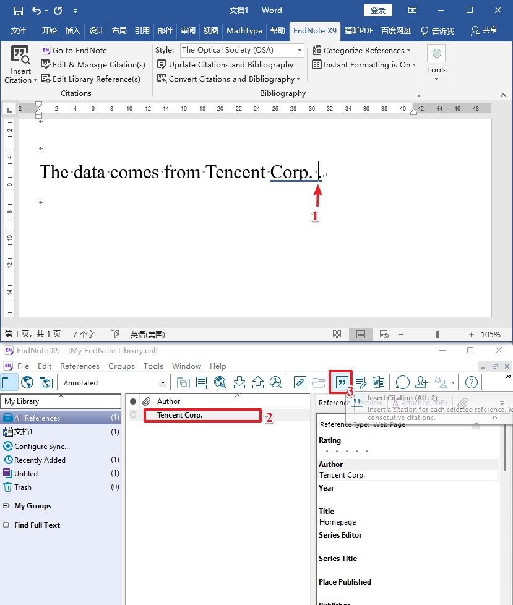The width and height of the screenshot is (513, 605).
Task: Click the Open Link chain icon
Action: (x=300, y=383)
